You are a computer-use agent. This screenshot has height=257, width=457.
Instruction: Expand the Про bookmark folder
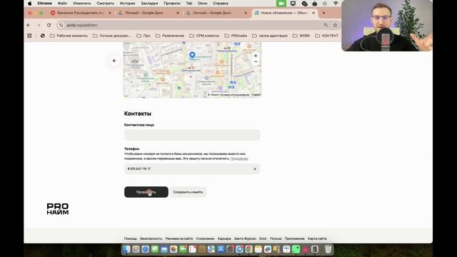(144, 36)
